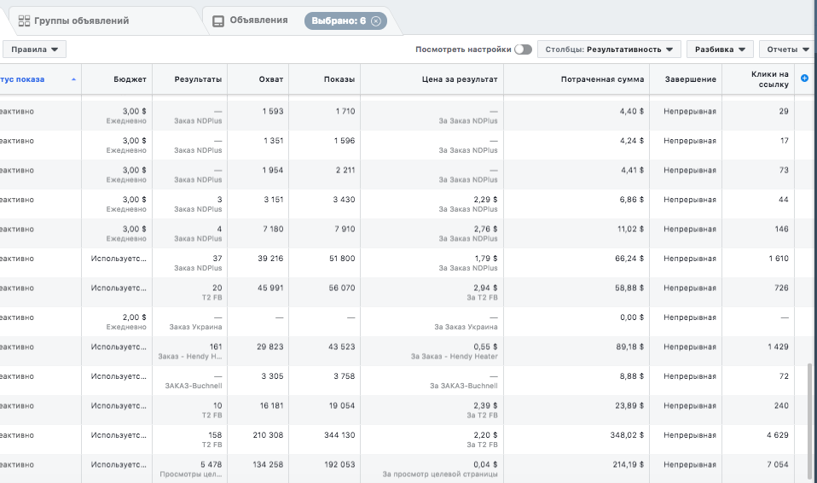Click impressions value 1 710

345,111
